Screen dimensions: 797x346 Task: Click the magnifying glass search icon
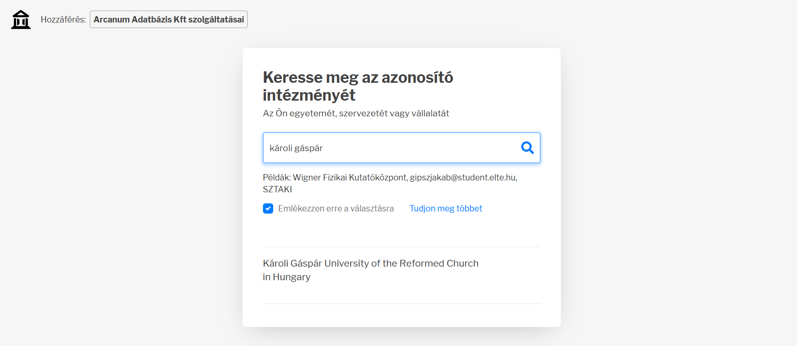pos(527,148)
